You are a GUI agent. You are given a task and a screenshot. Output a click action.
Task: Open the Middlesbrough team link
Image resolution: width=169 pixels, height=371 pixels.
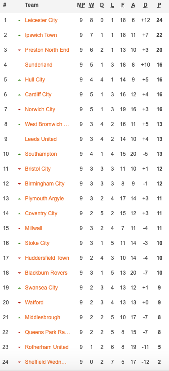(x=43, y=317)
